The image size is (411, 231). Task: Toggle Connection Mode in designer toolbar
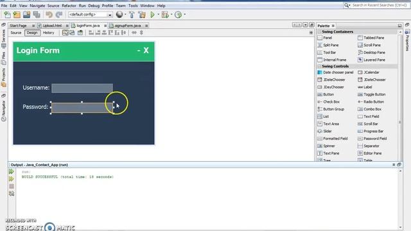(x=72, y=33)
